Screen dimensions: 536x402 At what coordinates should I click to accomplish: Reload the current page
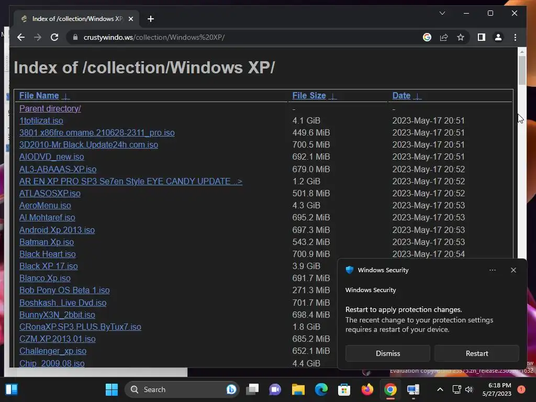[54, 37]
